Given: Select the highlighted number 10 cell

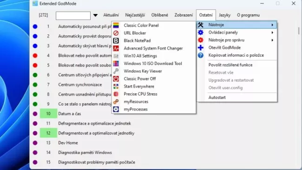Looking at the screenshot, I should point(48,114).
